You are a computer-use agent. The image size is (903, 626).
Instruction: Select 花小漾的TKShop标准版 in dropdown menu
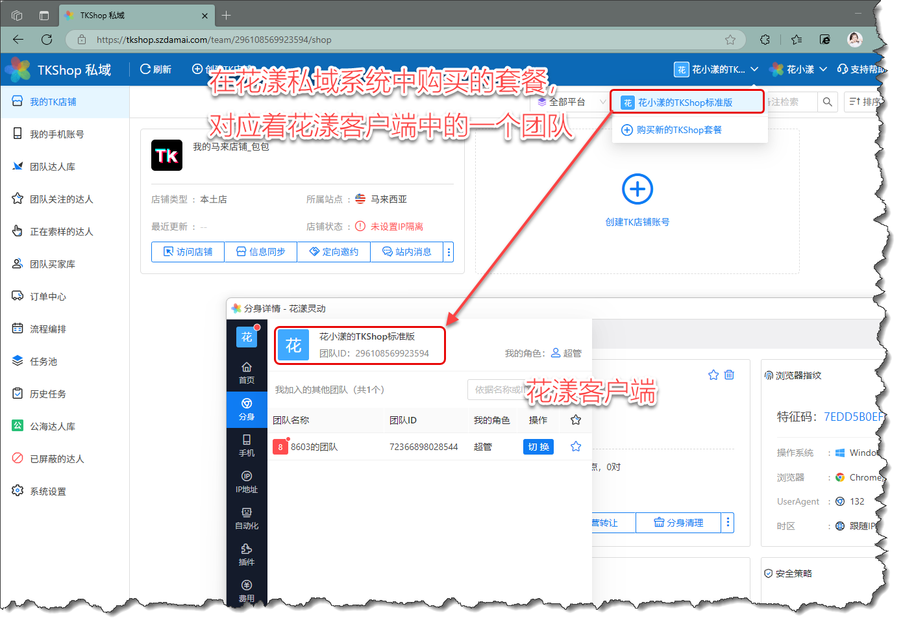[687, 103]
